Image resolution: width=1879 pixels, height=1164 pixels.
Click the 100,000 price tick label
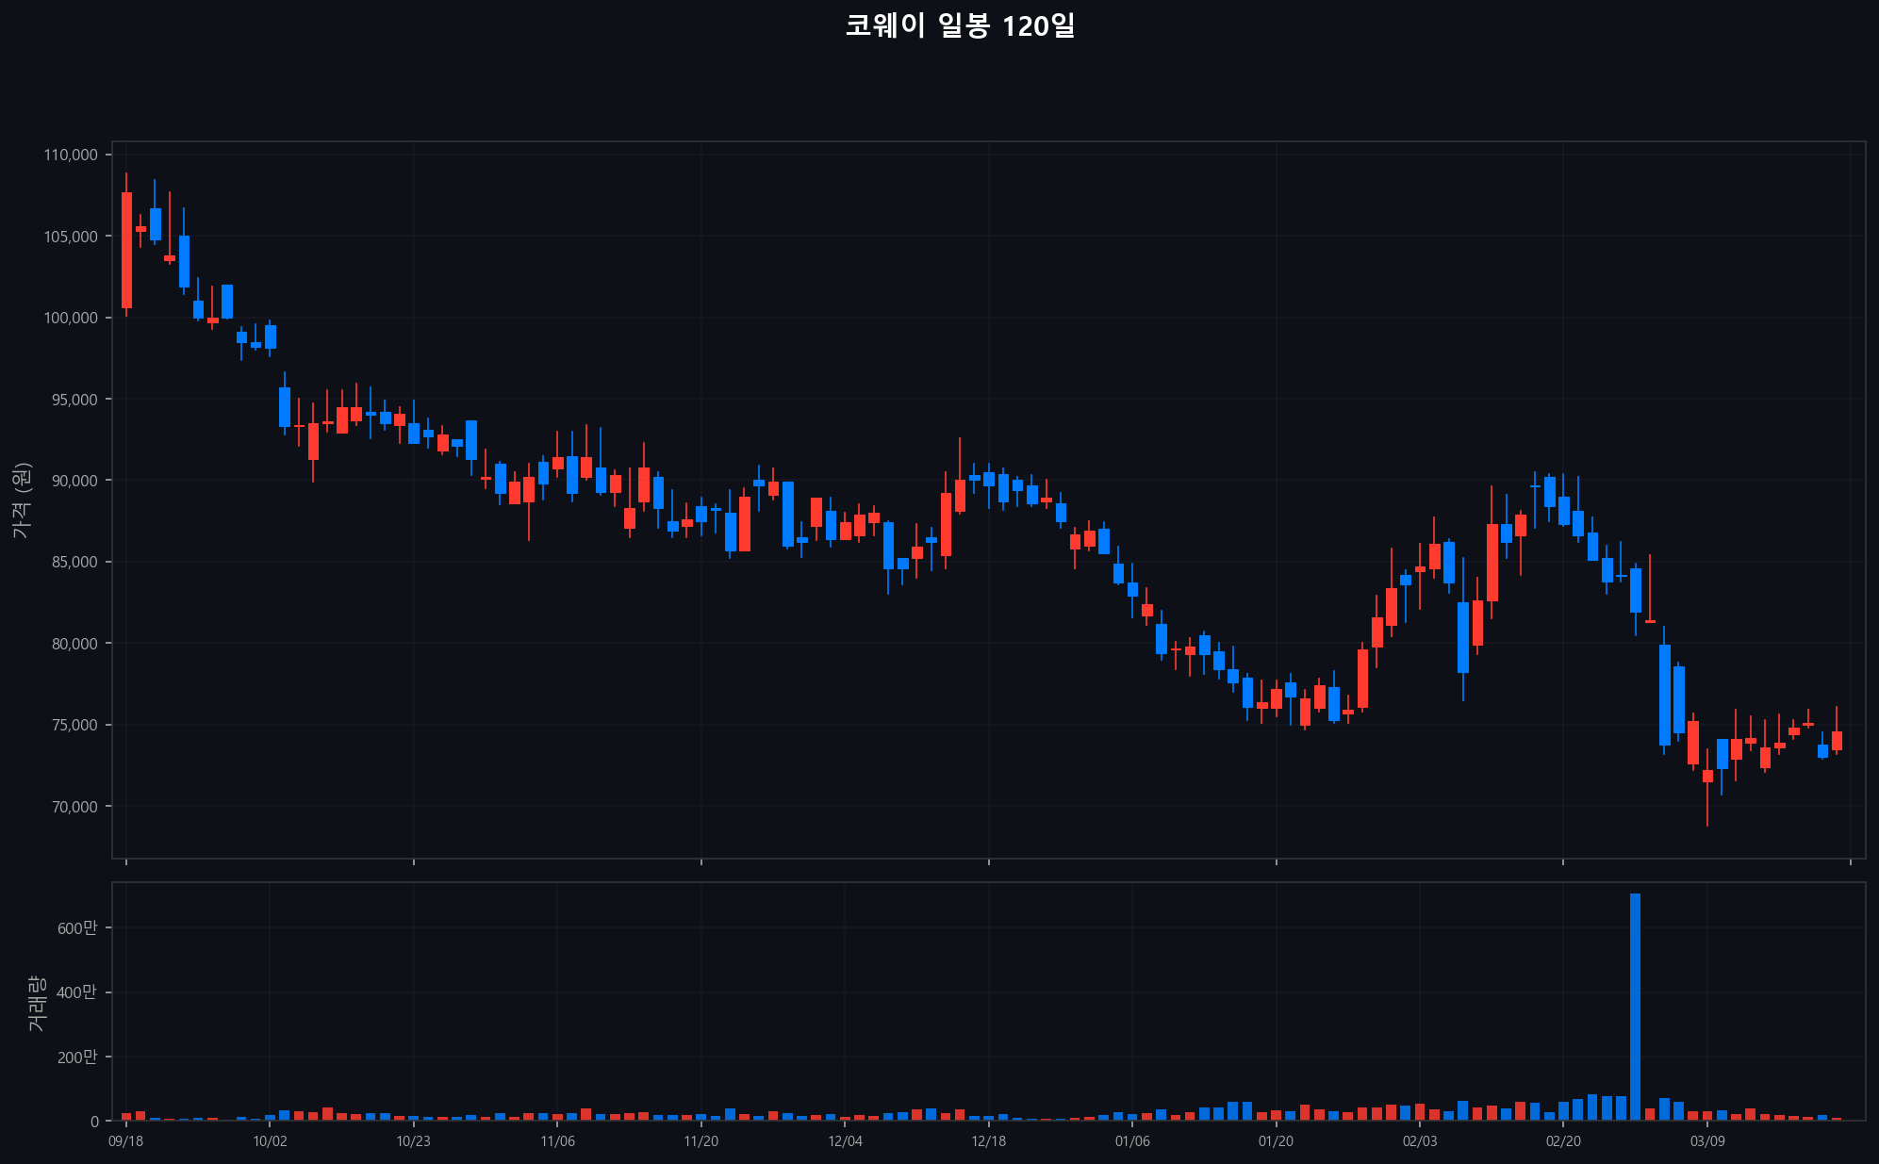(71, 318)
